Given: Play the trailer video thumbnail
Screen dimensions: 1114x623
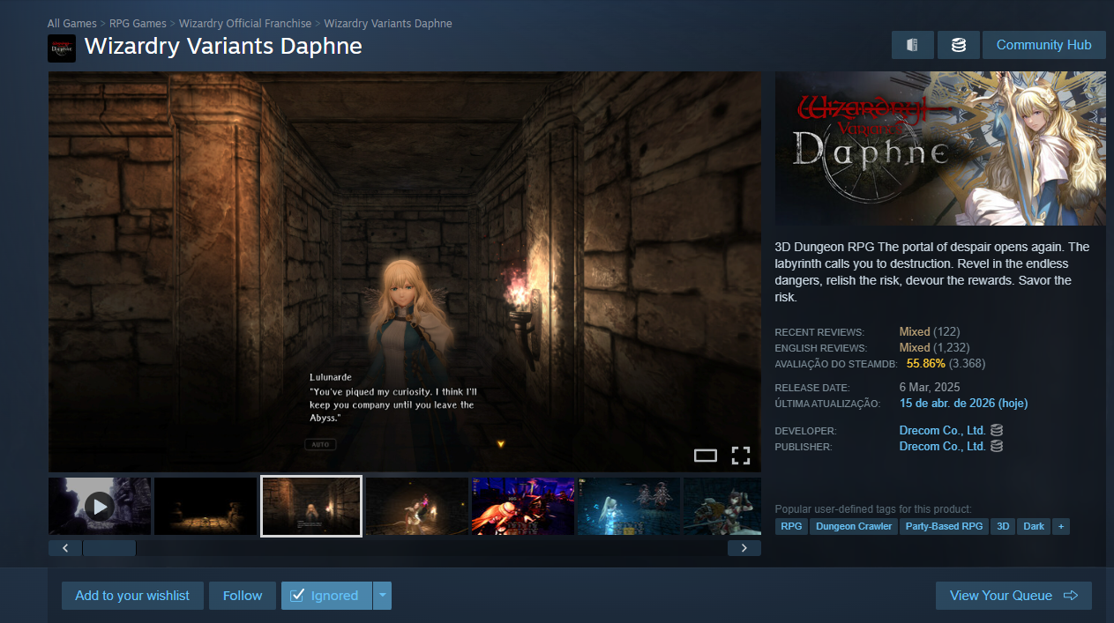Looking at the screenshot, I should pyautogui.click(x=100, y=506).
